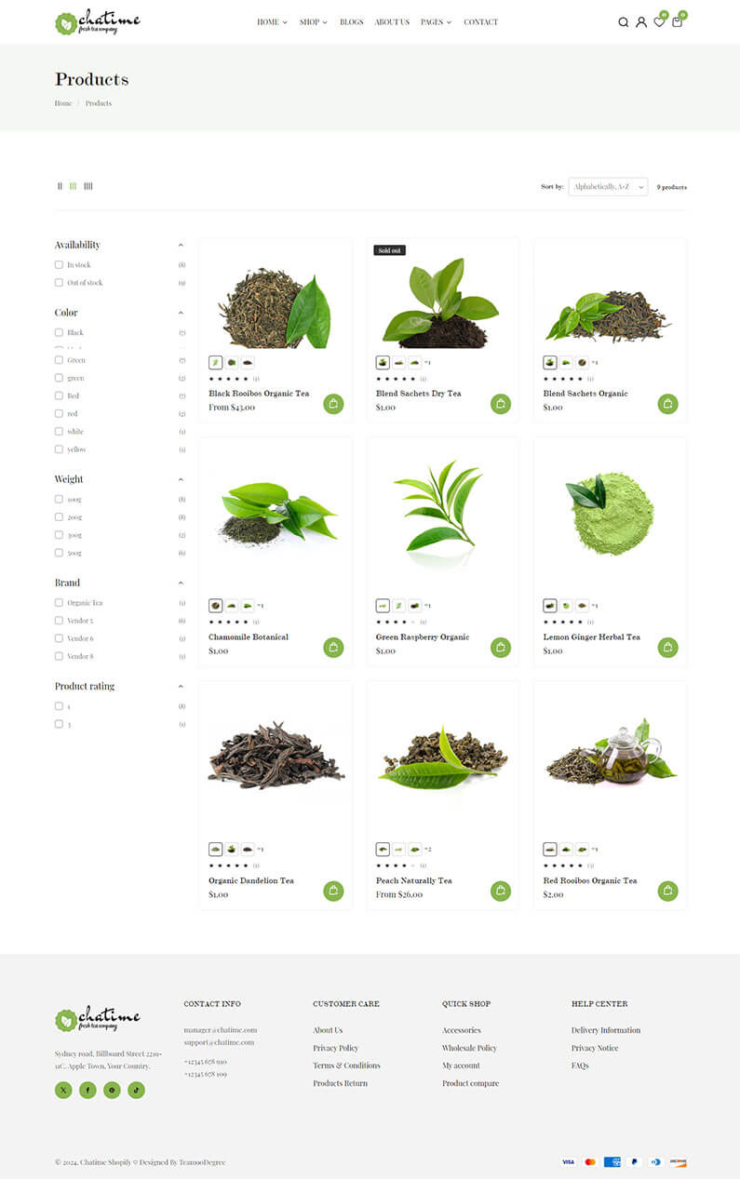The image size is (740, 1179).
Task: Check the In stock filter
Action: (59, 265)
